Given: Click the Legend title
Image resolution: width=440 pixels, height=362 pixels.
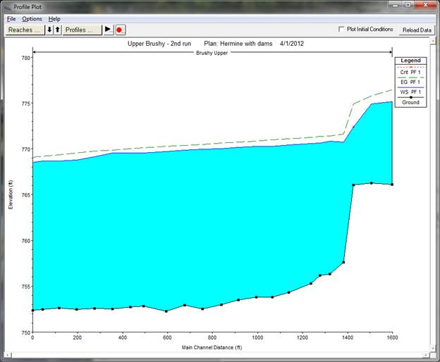Looking at the screenshot, I should tap(410, 61).
